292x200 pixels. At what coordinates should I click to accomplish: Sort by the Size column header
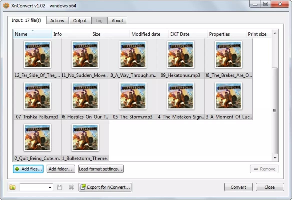pyautogui.click(x=110, y=34)
